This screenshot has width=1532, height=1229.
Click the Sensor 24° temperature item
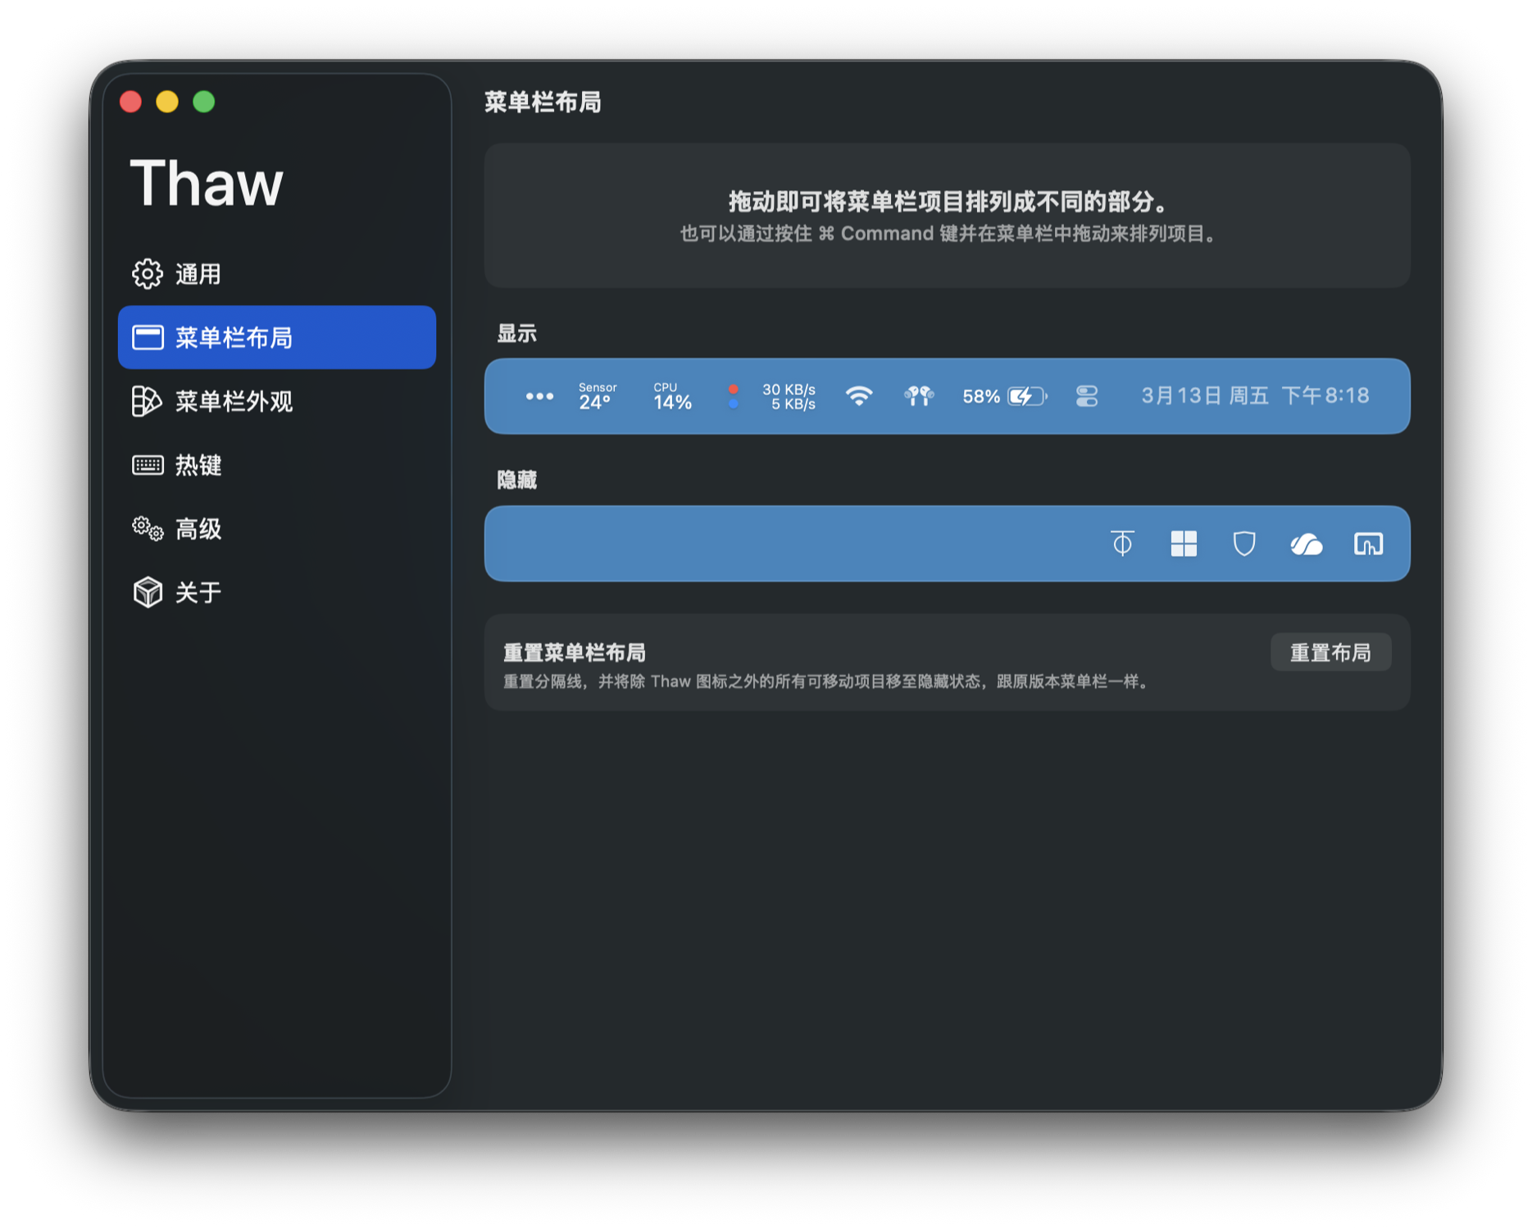click(597, 397)
